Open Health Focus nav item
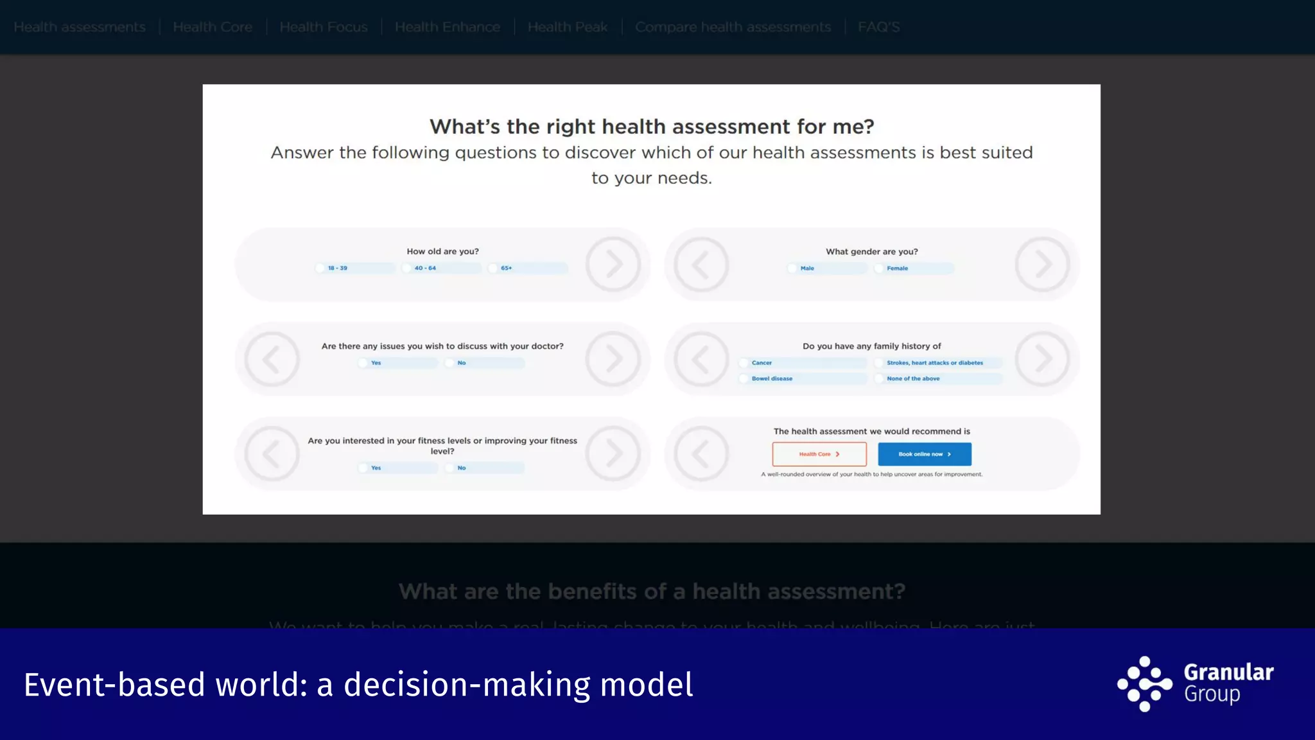1315x740 pixels. [324, 27]
